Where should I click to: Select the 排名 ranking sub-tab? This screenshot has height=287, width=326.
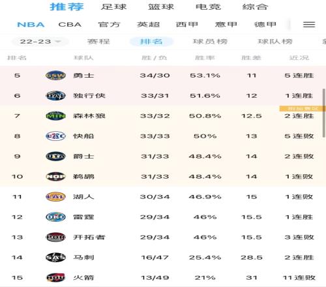(151, 41)
